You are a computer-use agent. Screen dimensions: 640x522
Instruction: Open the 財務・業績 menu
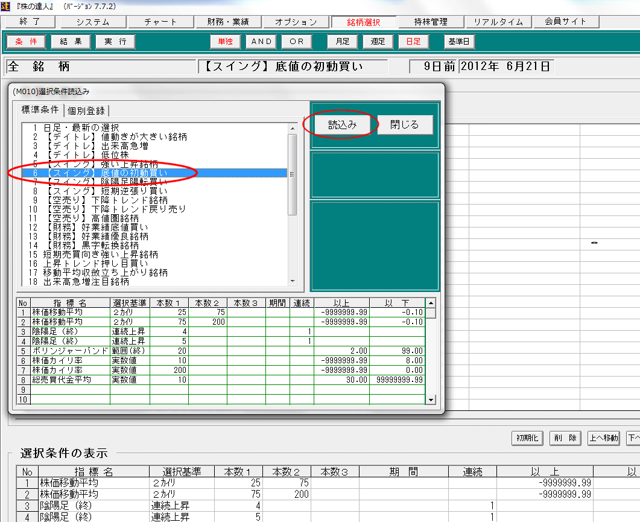coord(228,22)
